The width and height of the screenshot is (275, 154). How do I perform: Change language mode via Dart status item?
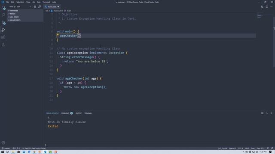click(253, 148)
